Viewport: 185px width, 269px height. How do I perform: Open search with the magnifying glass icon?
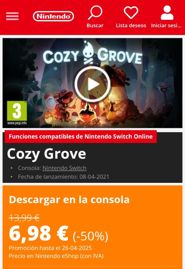coord(95,12)
